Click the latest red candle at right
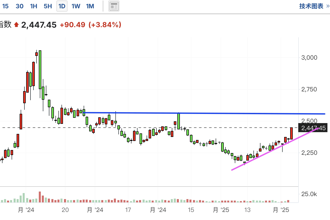The height and width of the screenshot is (220, 330). pos(291,133)
